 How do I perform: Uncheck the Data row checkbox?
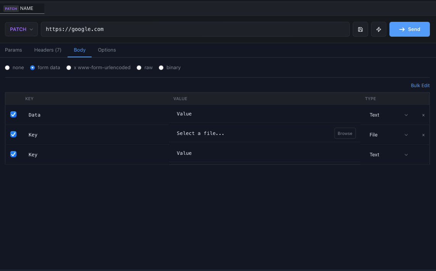tap(13, 114)
